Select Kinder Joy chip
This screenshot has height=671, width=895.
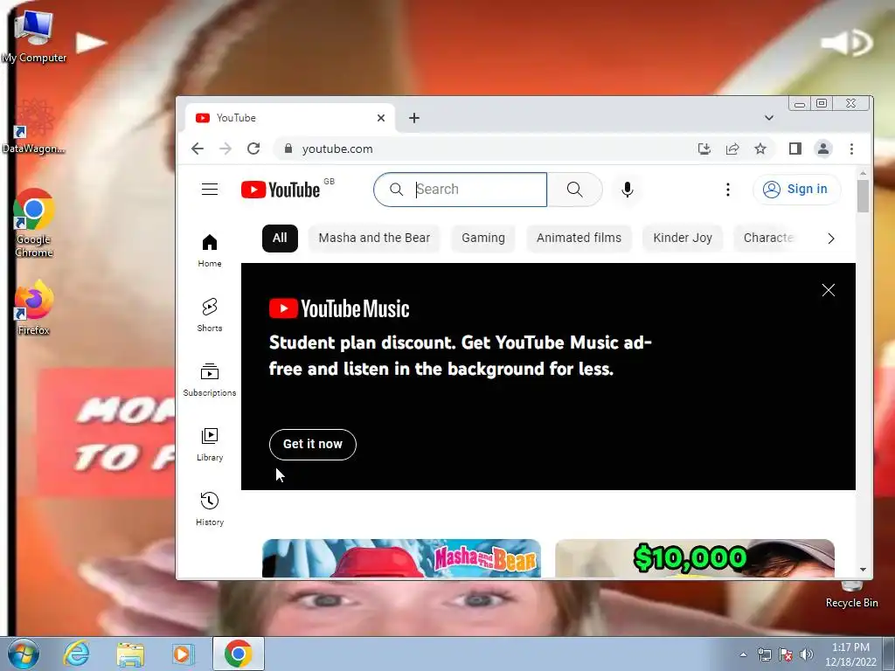(x=683, y=239)
